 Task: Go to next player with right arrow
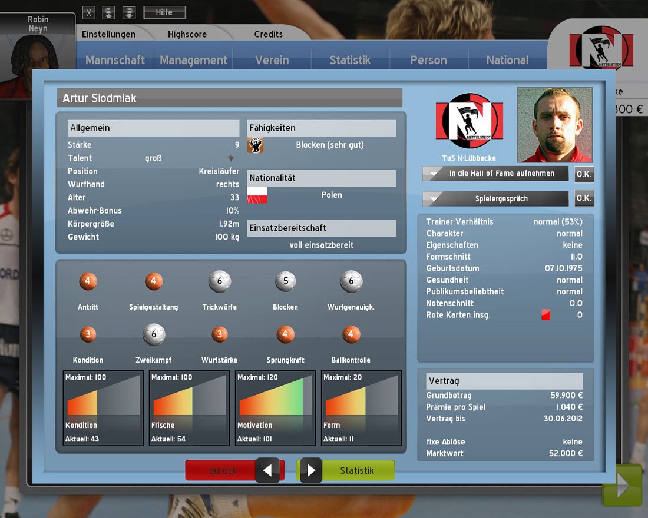point(311,470)
